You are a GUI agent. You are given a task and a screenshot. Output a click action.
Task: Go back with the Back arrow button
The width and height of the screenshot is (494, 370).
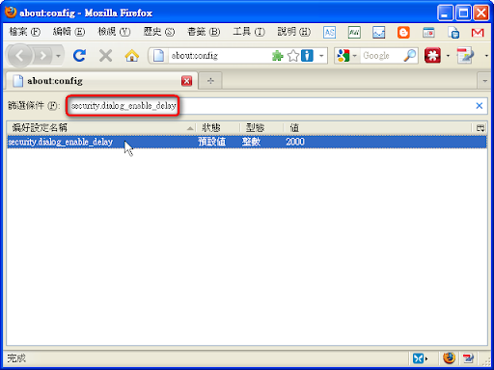pyautogui.click(x=20, y=56)
